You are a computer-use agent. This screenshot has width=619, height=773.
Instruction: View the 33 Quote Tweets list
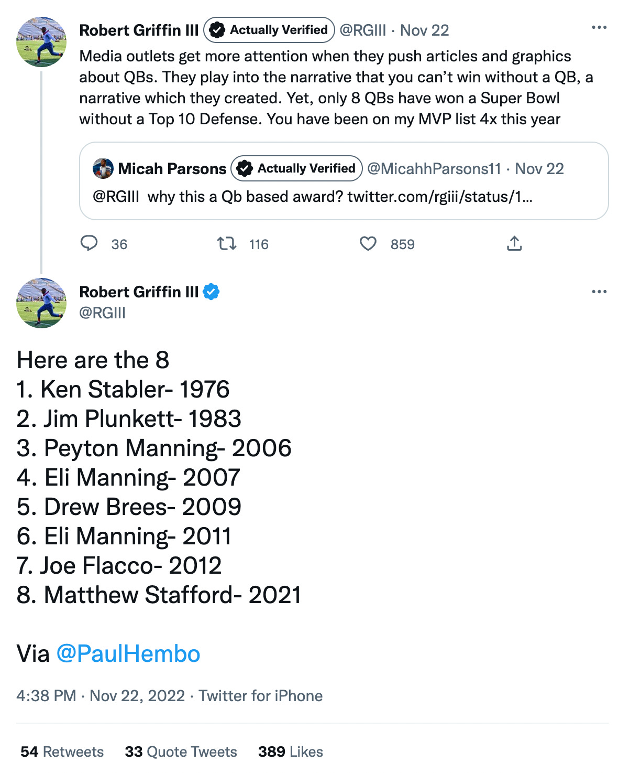coord(181,751)
